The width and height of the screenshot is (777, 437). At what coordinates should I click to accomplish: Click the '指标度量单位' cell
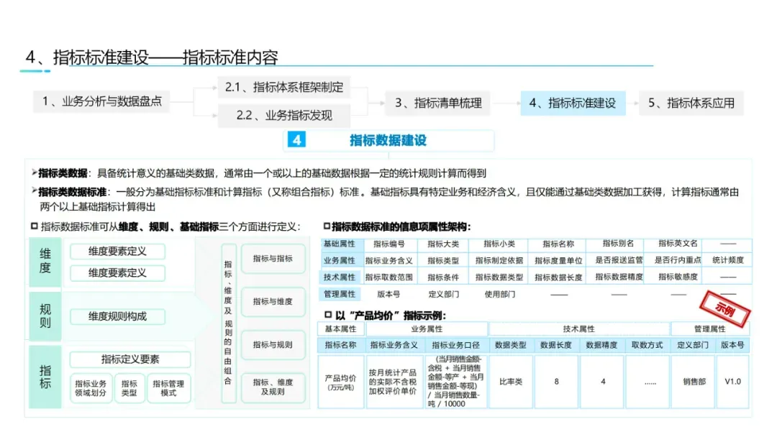(x=558, y=260)
